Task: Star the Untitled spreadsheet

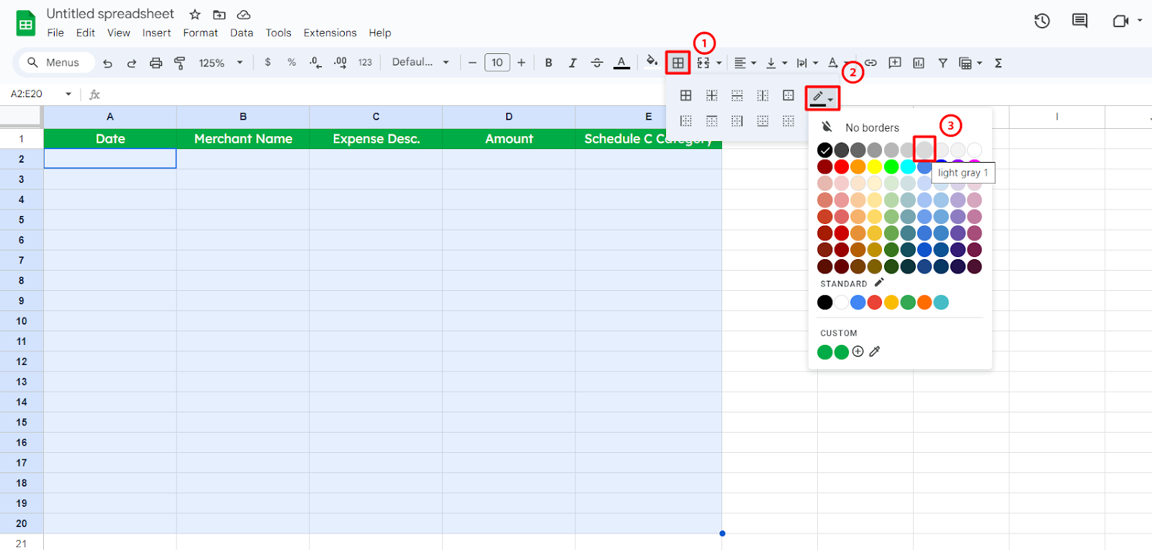Action: pos(194,14)
